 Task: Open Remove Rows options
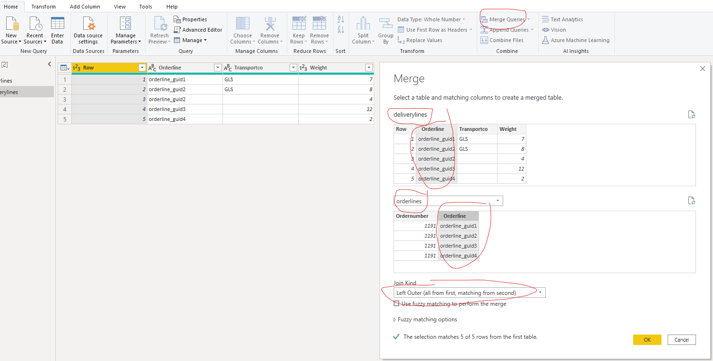[319, 30]
